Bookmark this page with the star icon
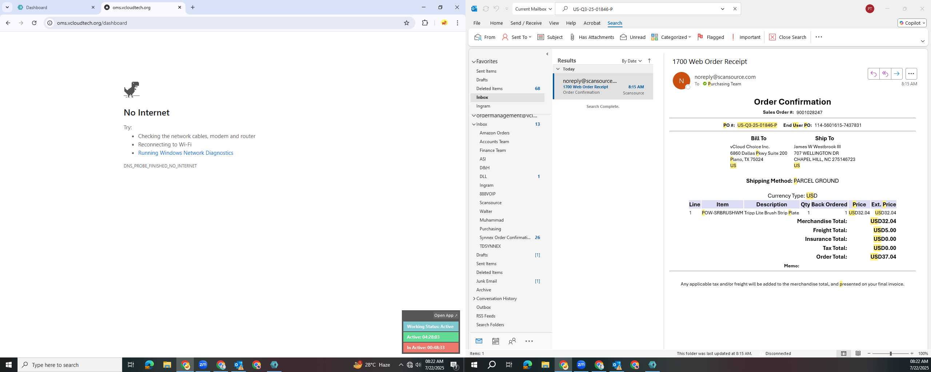Image resolution: width=931 pixels, height=372 pixels. pyautogui.click(x=407, y=23)
